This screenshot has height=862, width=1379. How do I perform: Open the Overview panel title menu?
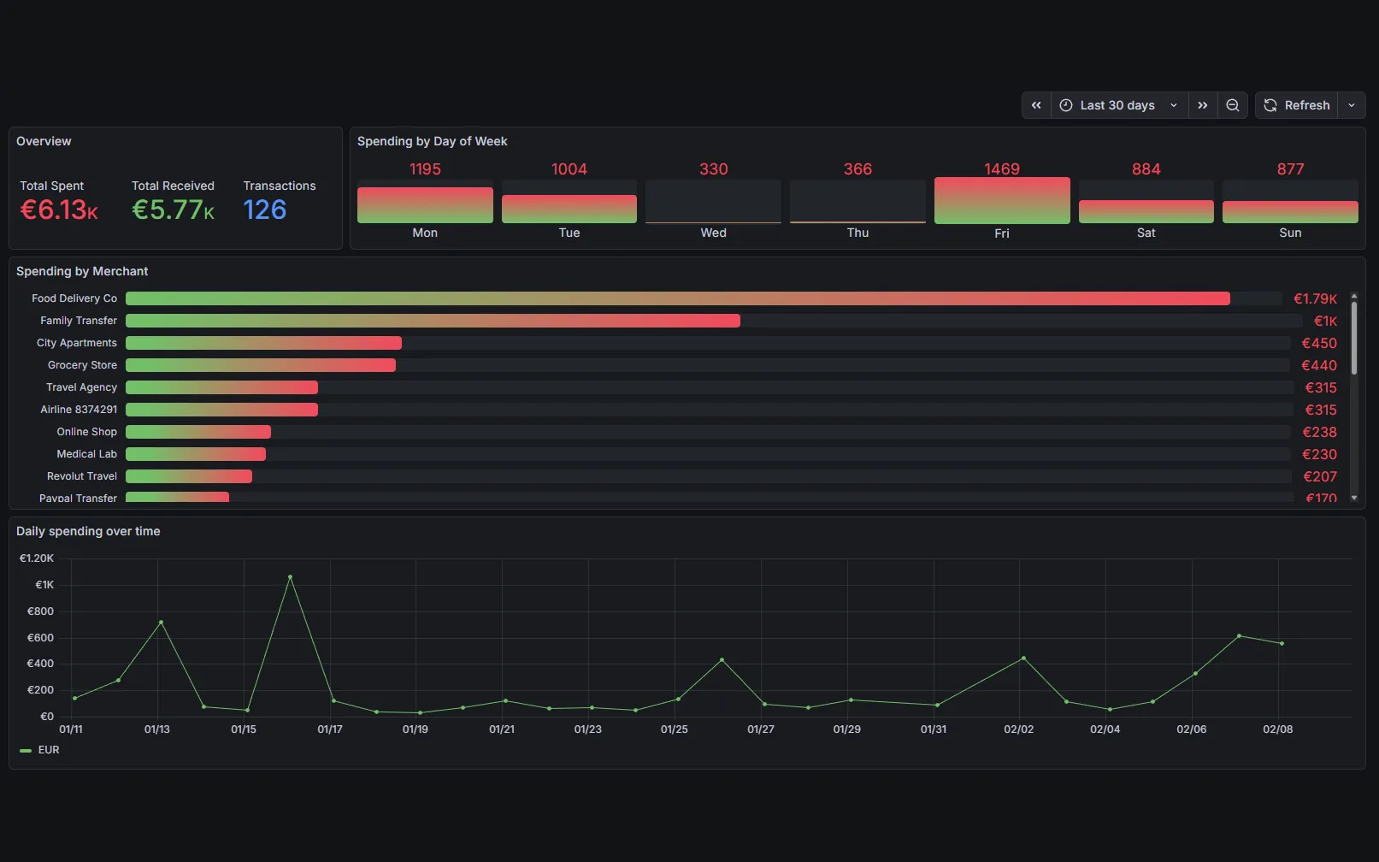[44, 141]
